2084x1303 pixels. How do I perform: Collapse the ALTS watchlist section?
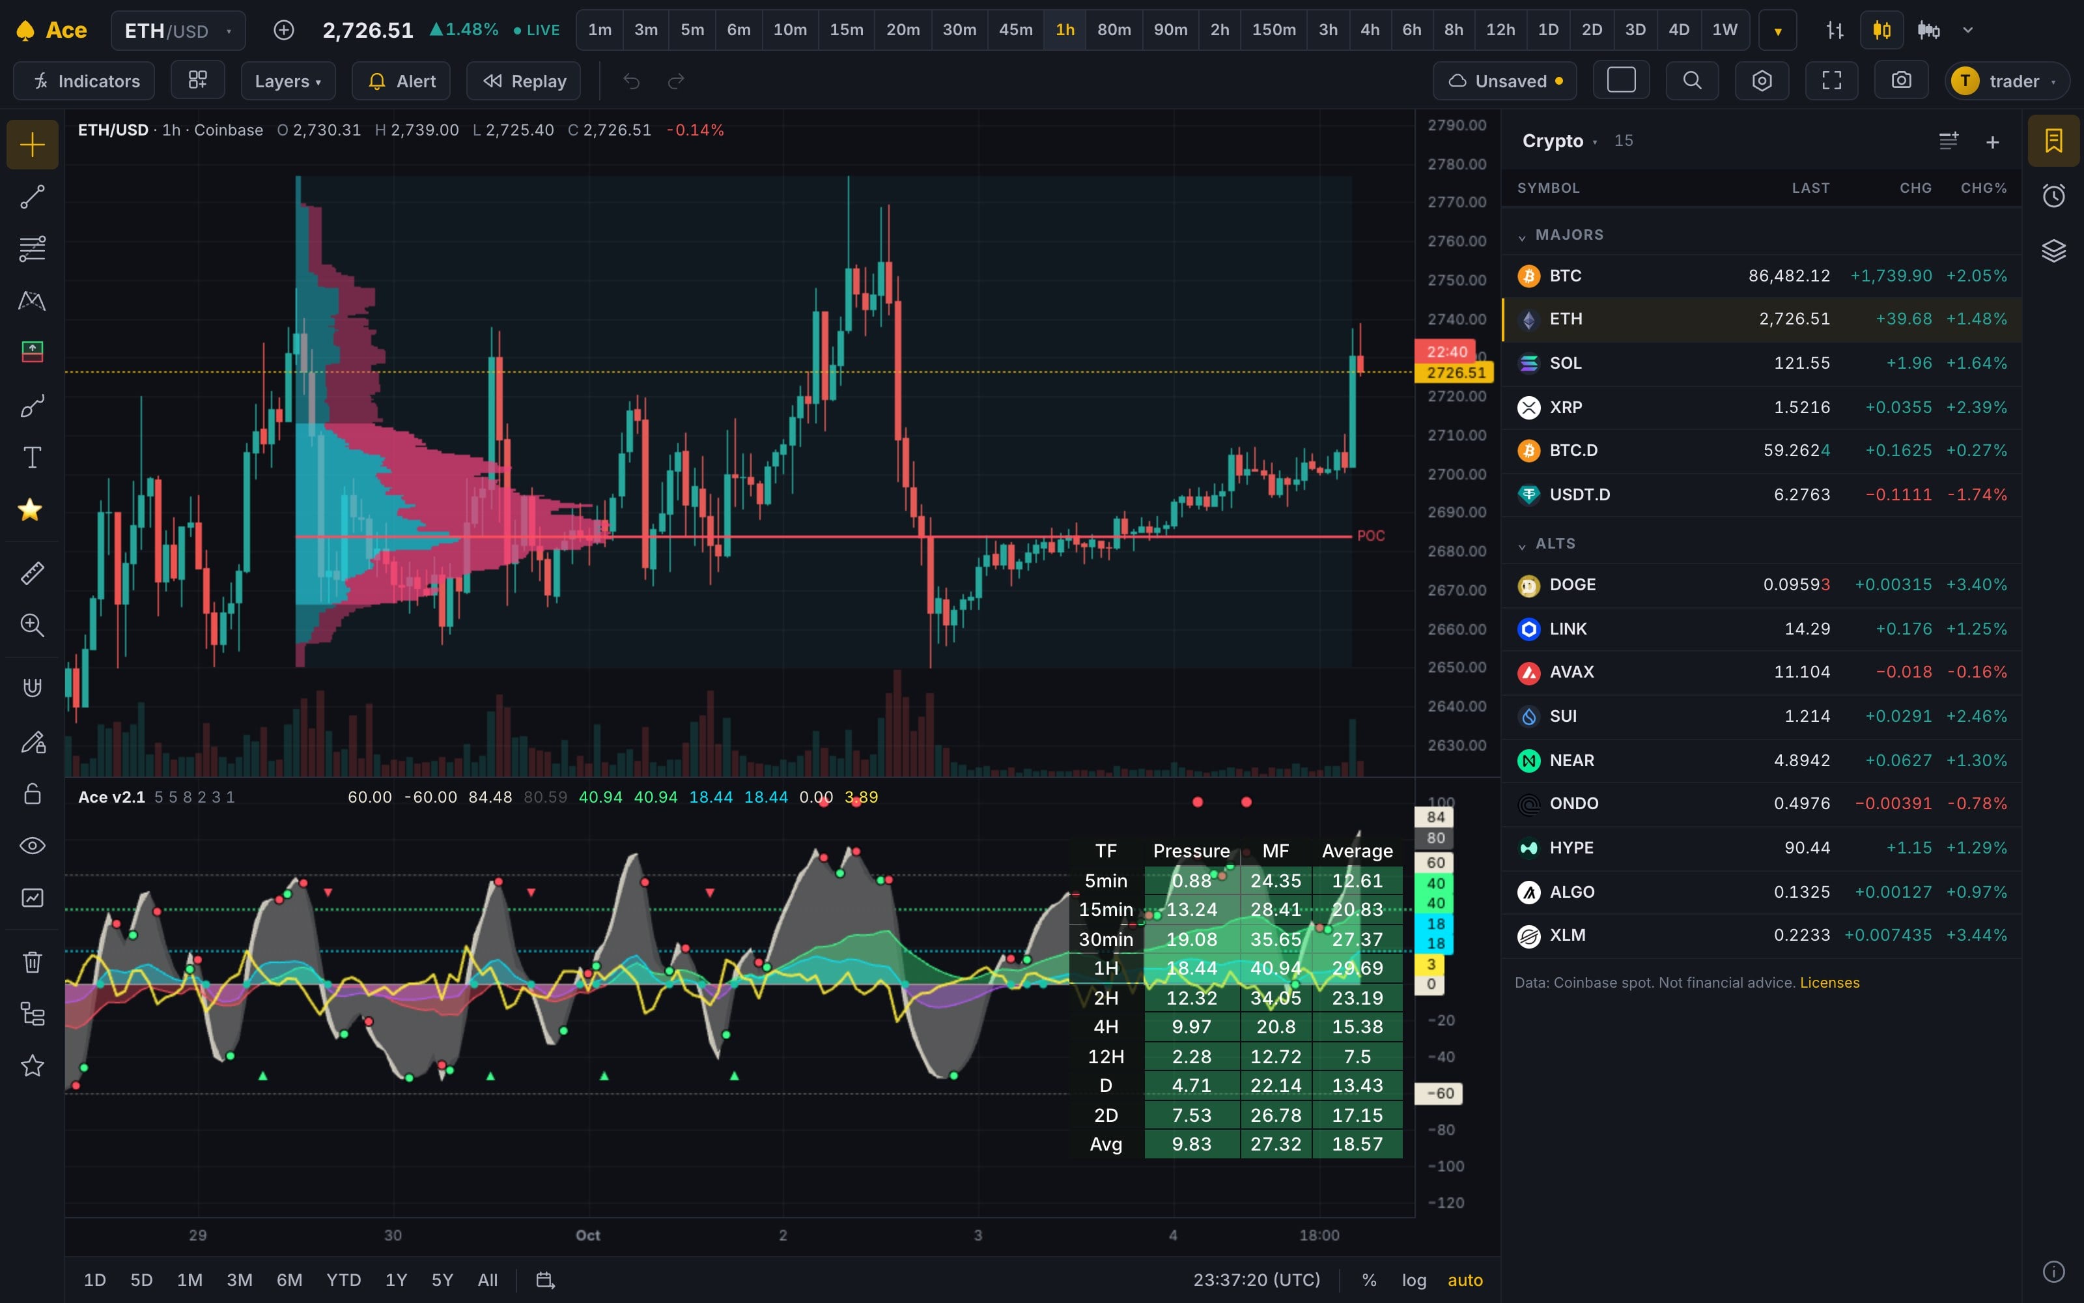click(x=1547, y=544)
